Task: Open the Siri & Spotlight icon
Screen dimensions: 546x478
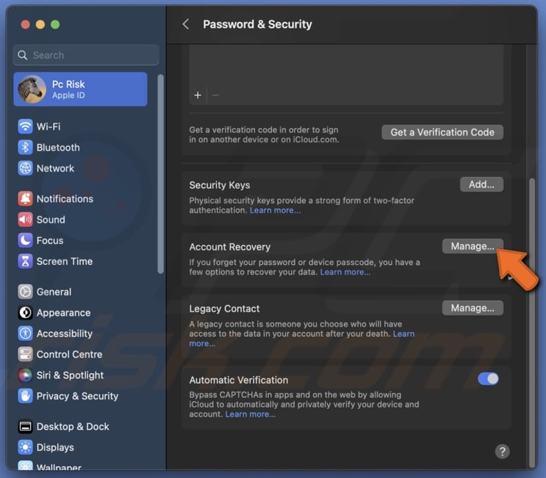Action: [26, 375]
